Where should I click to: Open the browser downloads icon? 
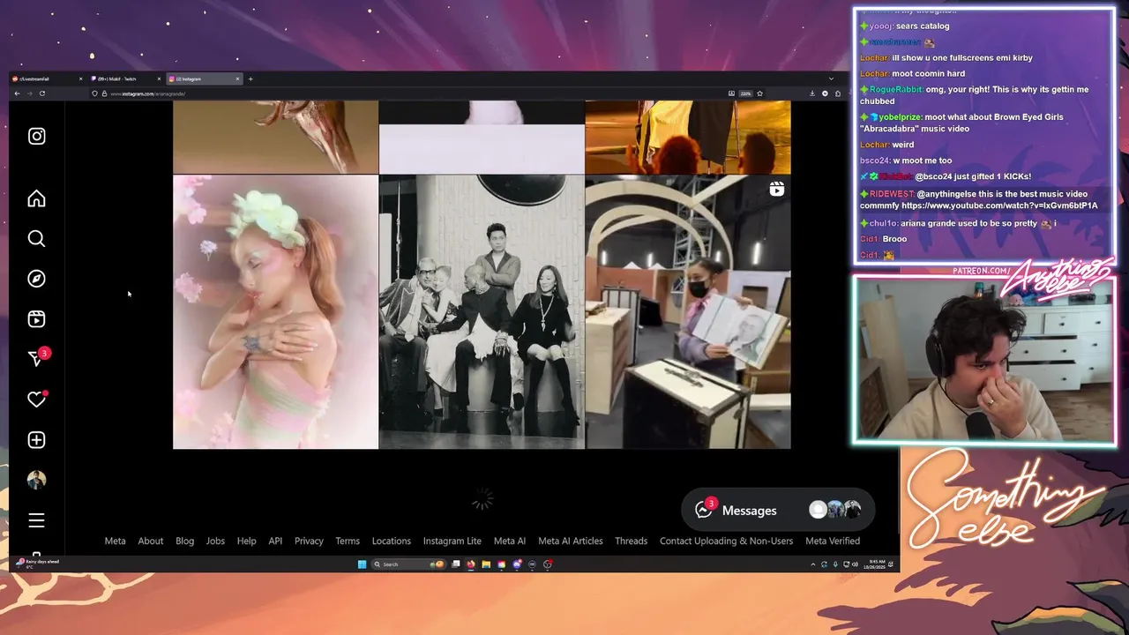812,93
